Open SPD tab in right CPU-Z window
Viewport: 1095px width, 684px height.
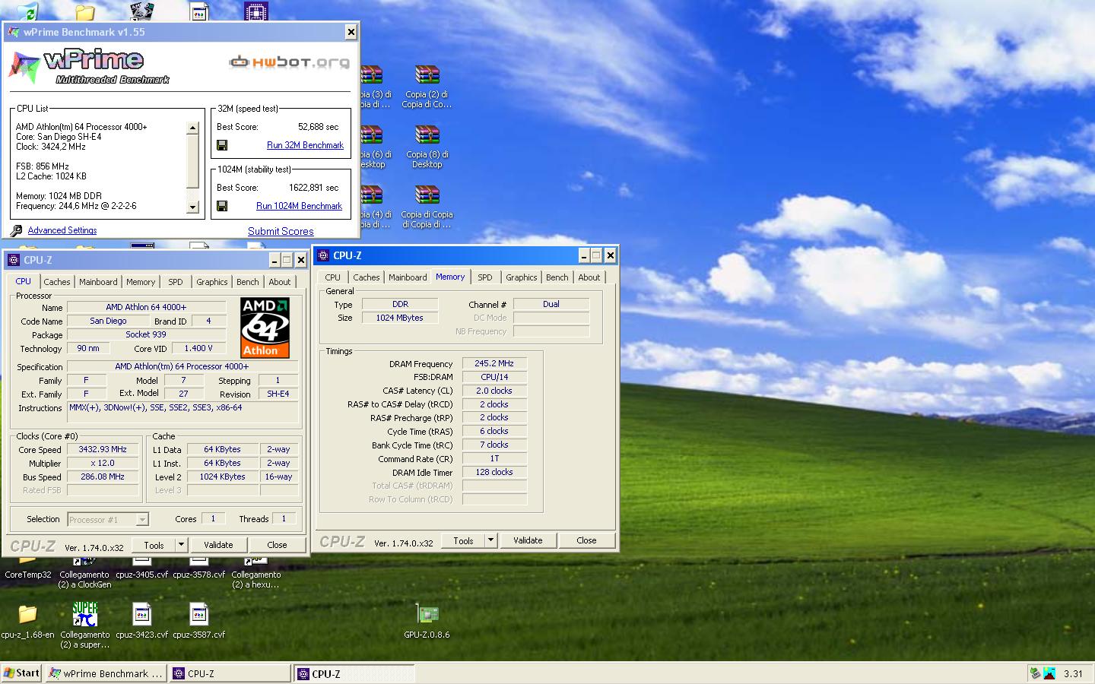coord(485,277)
